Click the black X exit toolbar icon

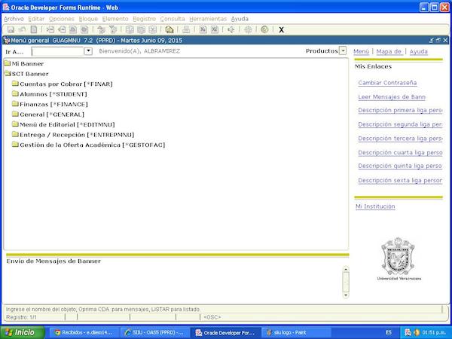pyautogui.click(x=282, y=29)
